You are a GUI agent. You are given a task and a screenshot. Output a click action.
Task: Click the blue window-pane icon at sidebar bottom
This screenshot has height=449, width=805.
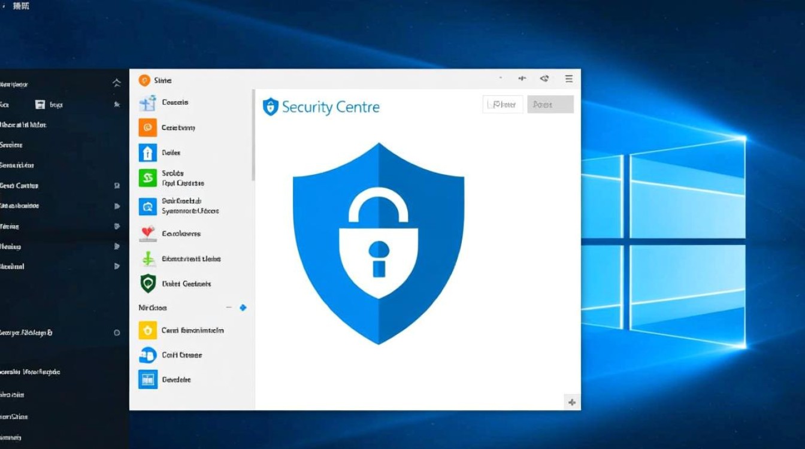[147, 380]
